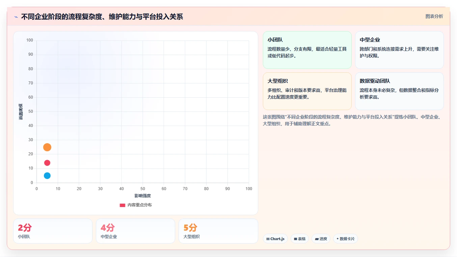Click the 2分 小团队 score card
Viewport: 457px width, 257px height.
tap(53, 231)
